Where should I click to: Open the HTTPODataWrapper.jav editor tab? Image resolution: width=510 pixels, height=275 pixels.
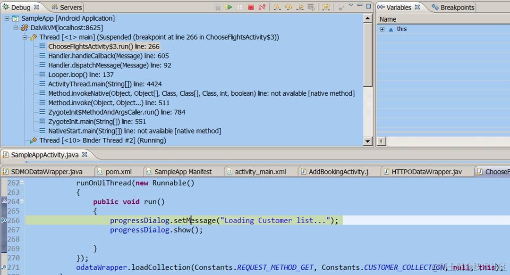point(426,172)
